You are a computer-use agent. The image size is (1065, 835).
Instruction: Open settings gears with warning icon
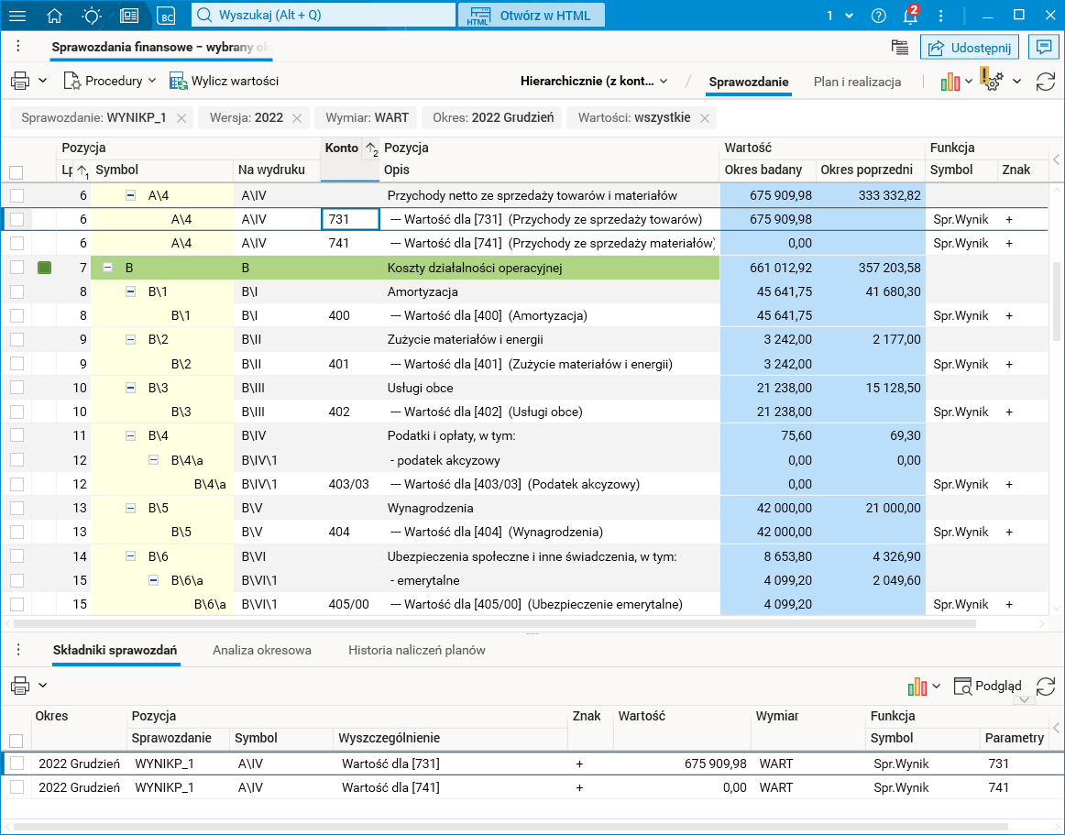coord(992,80)
